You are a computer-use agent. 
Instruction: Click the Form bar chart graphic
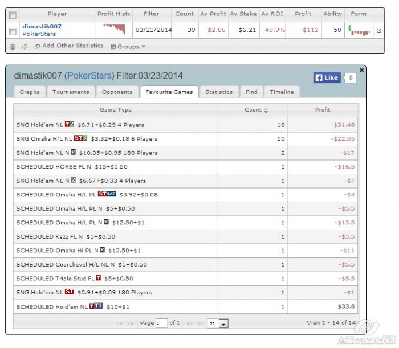(x=359, y=31)
